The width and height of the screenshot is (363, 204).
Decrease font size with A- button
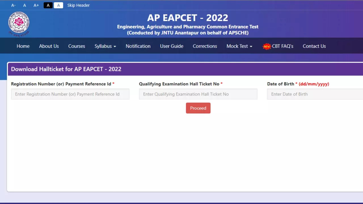13,5
